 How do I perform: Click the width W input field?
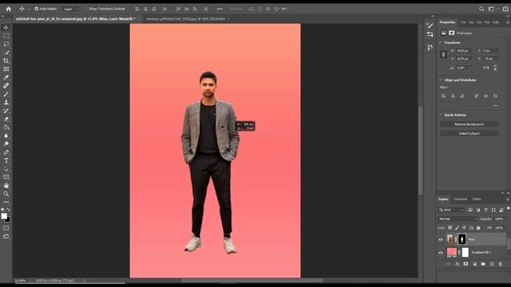pos(463,51)
